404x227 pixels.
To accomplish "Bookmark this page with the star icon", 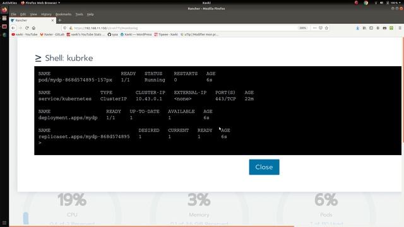I will click(x=326, y=28).
